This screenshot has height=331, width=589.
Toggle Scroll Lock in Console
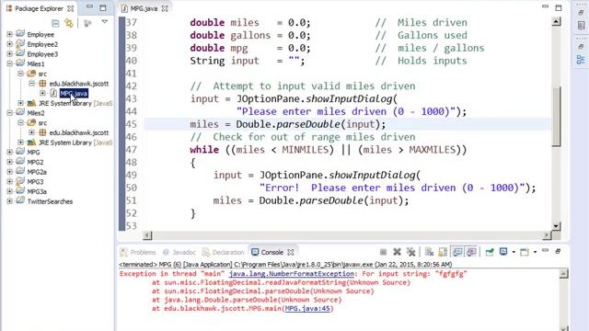coord(443,252)
